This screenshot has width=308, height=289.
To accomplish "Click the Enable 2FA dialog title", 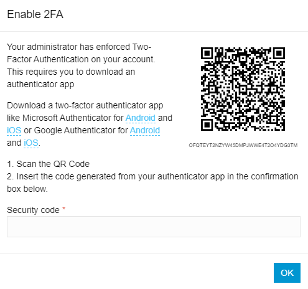I will click(x=35, y=14).
